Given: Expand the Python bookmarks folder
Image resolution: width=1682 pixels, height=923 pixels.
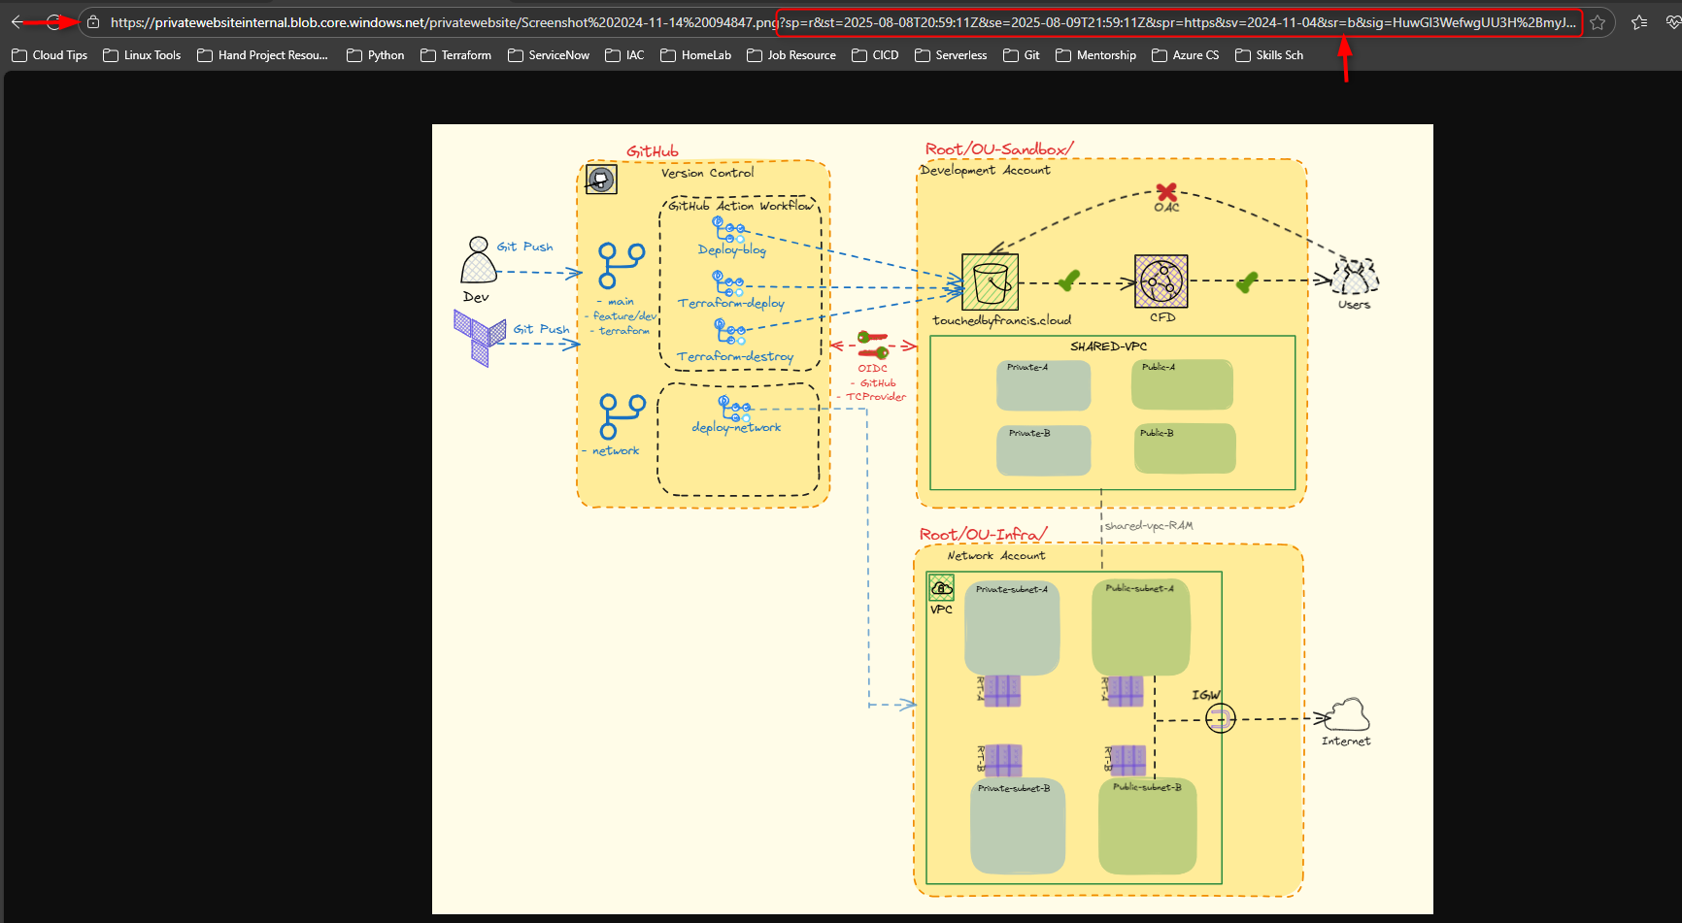Looking at the screenshot, I should point(375,55).
